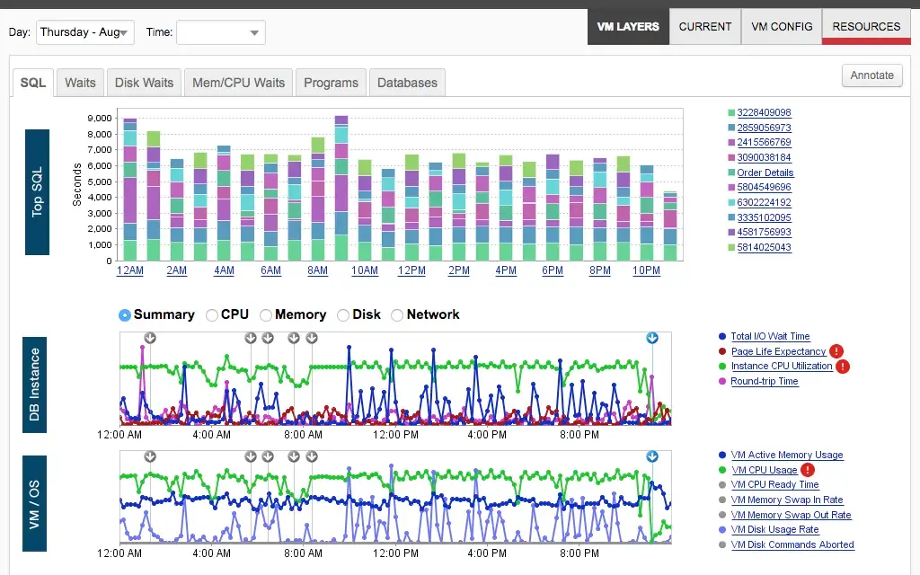
Task: Click first gray event marker on DB Instance chart
Action: click(x=150, y=338)
